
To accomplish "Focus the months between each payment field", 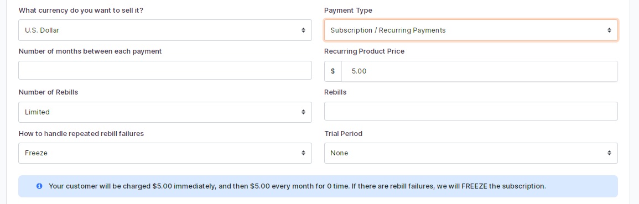I will [165, 70].
